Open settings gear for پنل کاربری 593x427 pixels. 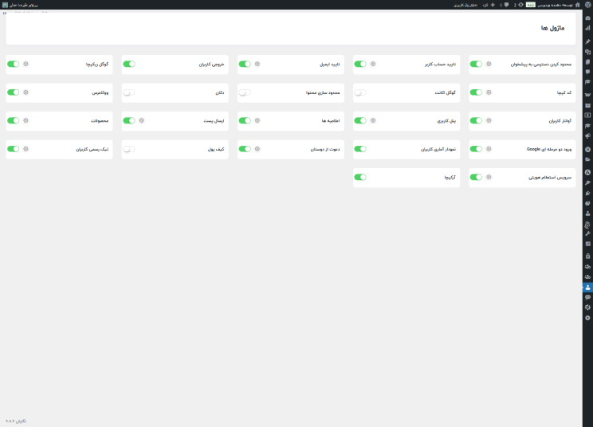tap(373, 120)
